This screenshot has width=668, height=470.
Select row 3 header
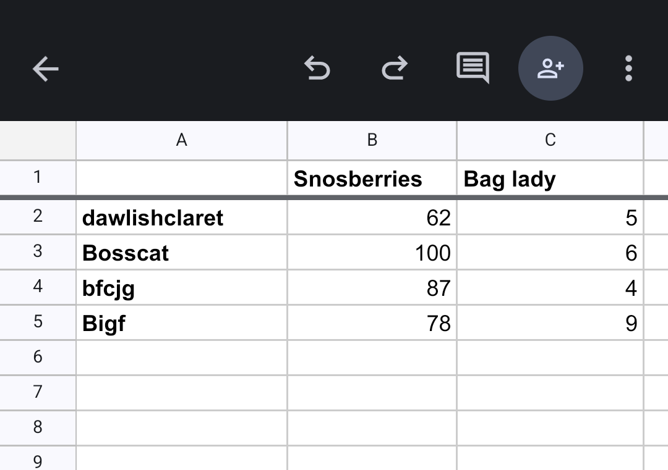tap(38, 251)
